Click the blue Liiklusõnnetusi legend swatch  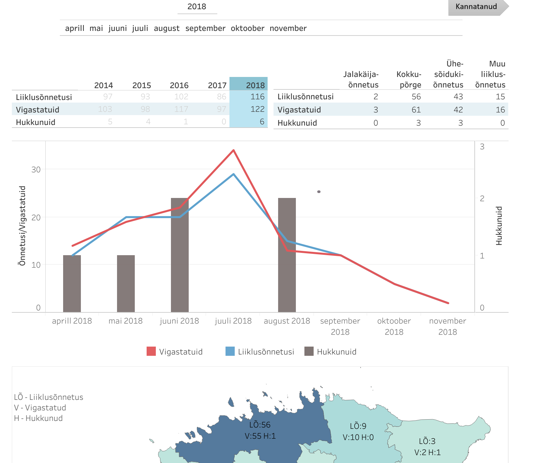click(230, 352)
